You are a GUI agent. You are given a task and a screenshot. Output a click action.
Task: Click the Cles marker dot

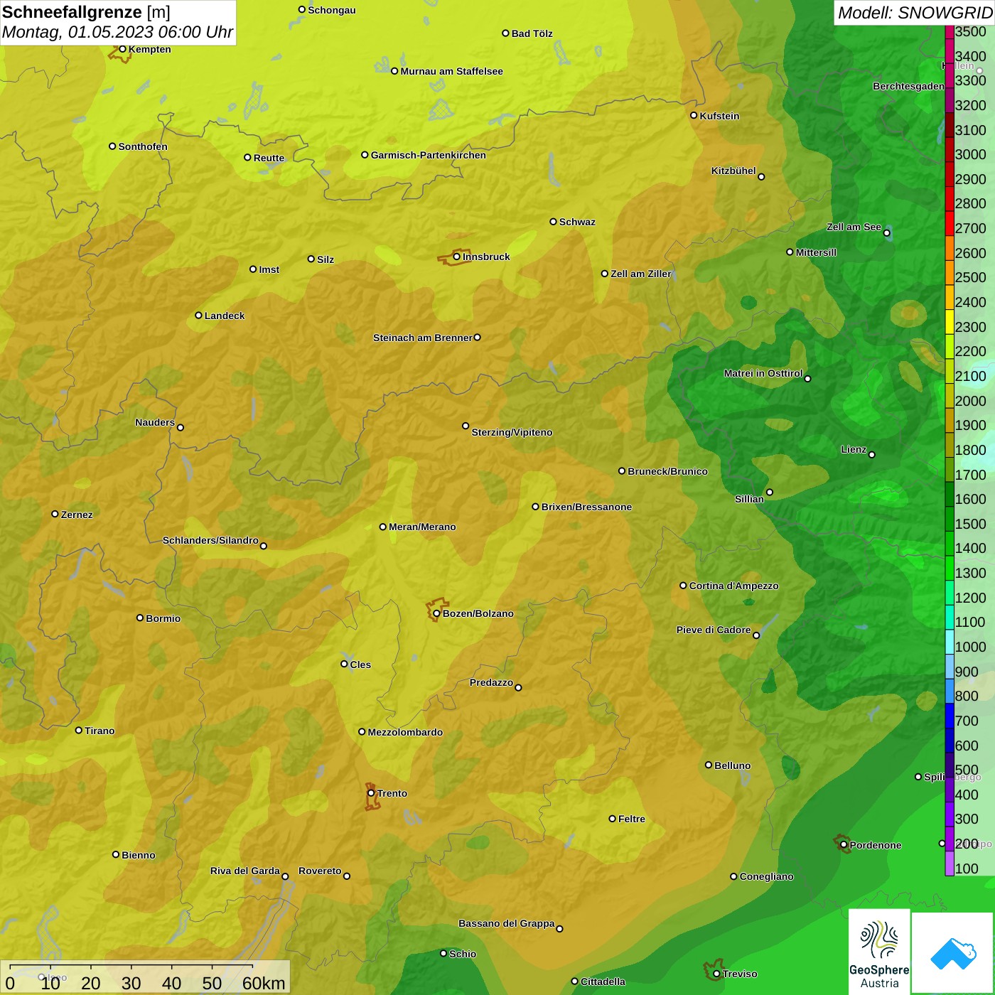click(344, 664)
